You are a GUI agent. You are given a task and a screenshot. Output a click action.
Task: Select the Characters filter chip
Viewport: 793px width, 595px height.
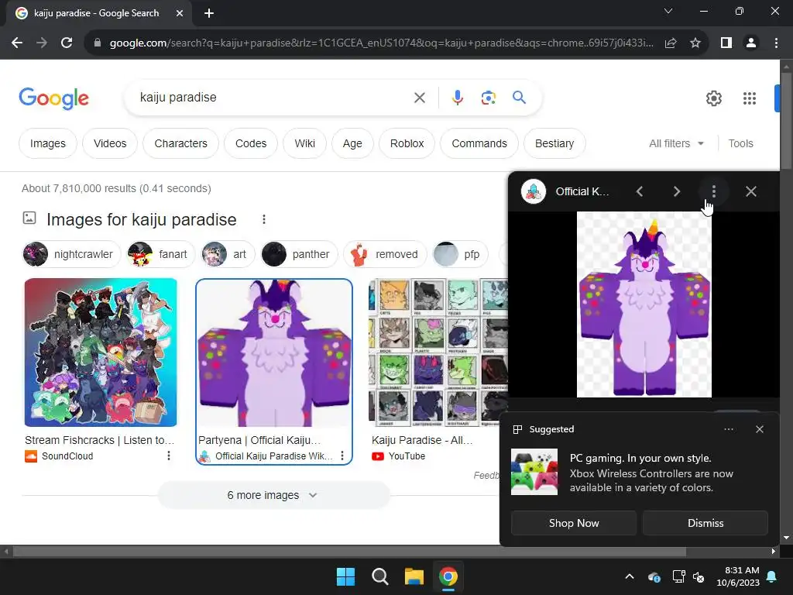(180, 143)
